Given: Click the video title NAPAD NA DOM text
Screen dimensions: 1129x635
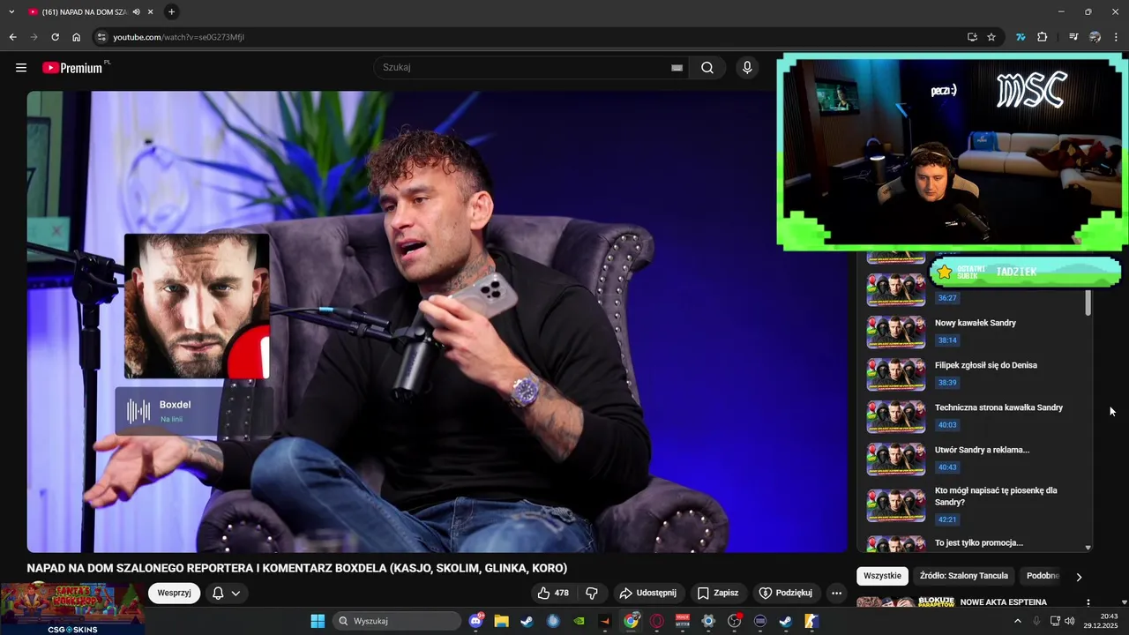Looking at the screenshot, I should (x=296, y=568).
